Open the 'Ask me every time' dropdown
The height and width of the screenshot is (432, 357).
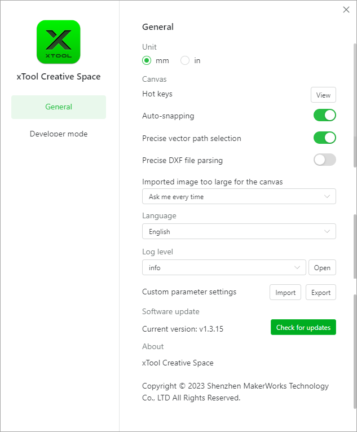[239, 197]
